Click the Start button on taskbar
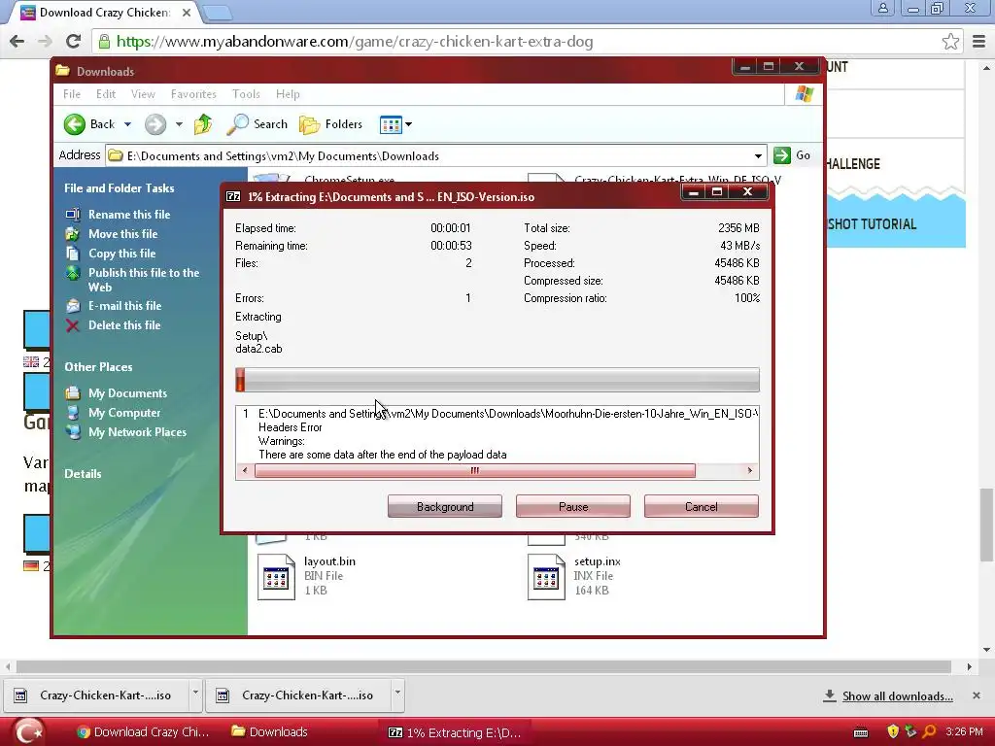 (x=30, y=732)
